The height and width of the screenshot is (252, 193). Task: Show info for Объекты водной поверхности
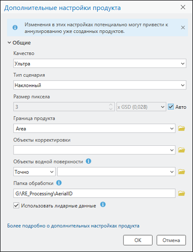(88, 161)
